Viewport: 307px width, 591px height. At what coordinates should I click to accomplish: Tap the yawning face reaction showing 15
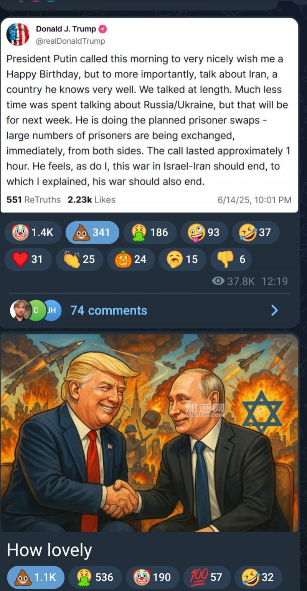coord(182,259)
